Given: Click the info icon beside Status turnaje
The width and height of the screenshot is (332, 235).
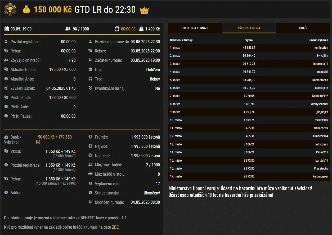Looking at the screenshot, I should (91, 193).
